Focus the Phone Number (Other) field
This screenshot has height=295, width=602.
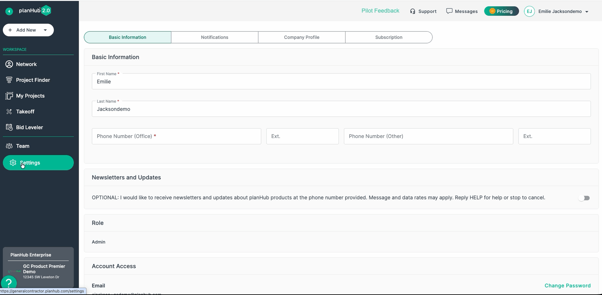click(x=429, y=136)
